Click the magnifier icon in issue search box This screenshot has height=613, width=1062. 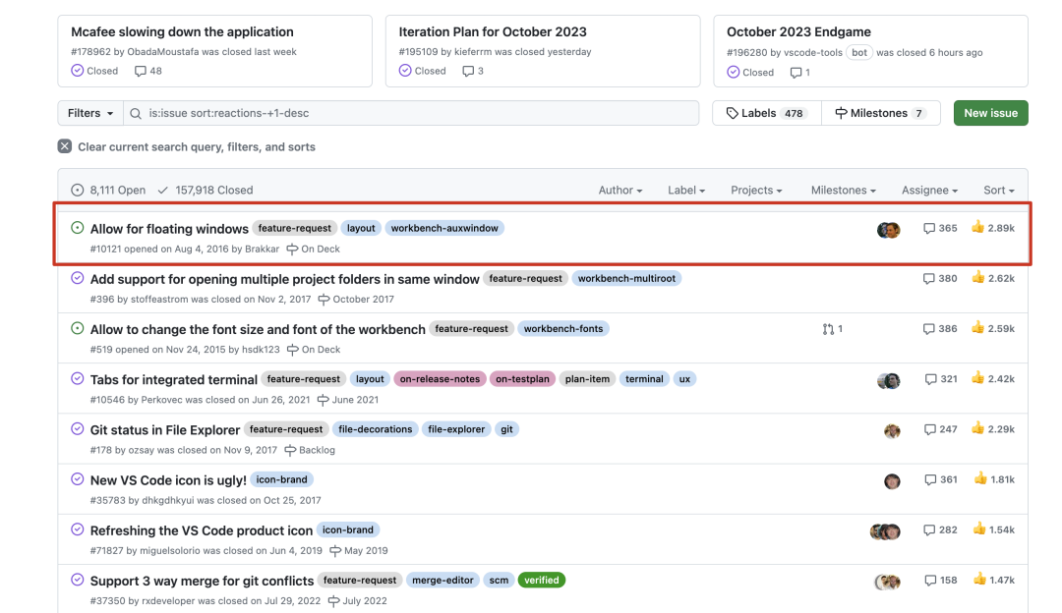pyautogui.click(x=136, y=113)
